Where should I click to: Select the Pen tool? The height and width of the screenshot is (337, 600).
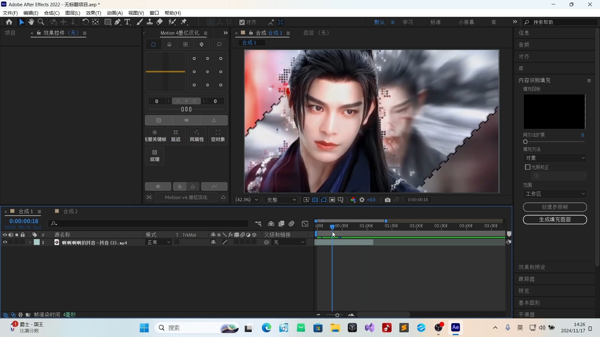tap(117, 22)
